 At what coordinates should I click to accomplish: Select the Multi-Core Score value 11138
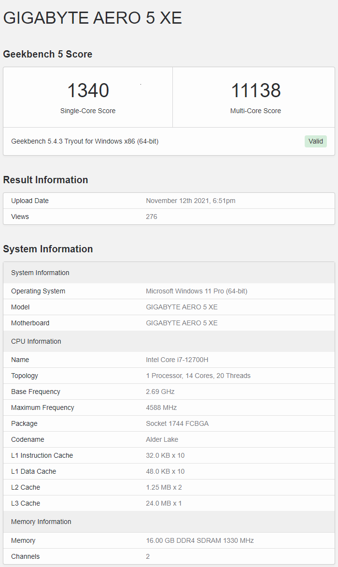pyautogui.click(x=255, y=91)
